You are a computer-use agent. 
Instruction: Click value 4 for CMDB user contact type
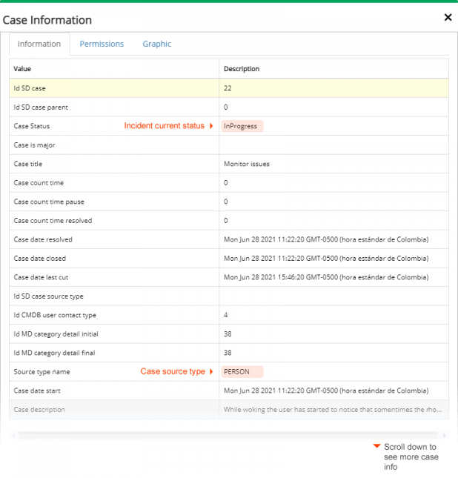225,315
